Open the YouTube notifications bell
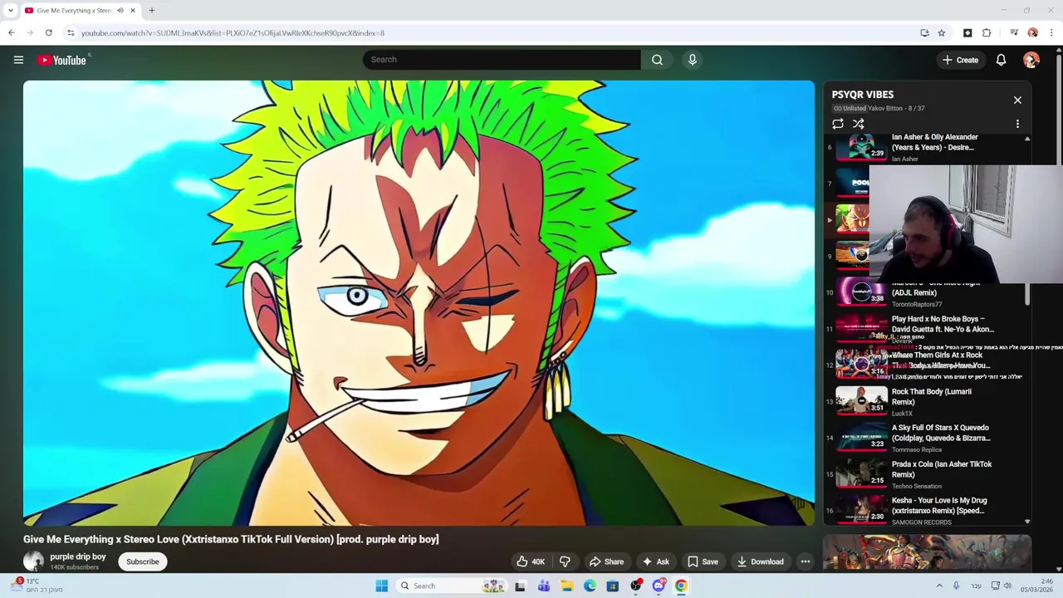Viewport: 1063px width, 598px height. pyautogui.click(x=1001, y=60)
